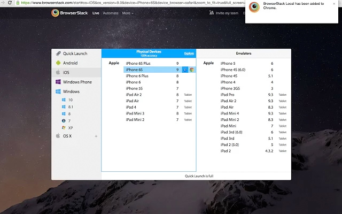
Task: Choose Windows XP from the sidebar
Action: pyautogui.click(x=70, y=128)
